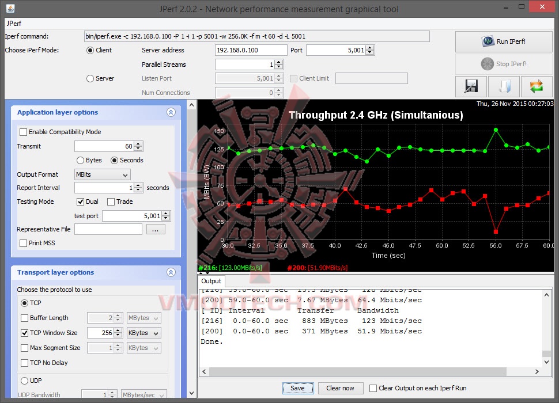
Task: Increase TCP Window Size value stepper
Action: [119, 330]
